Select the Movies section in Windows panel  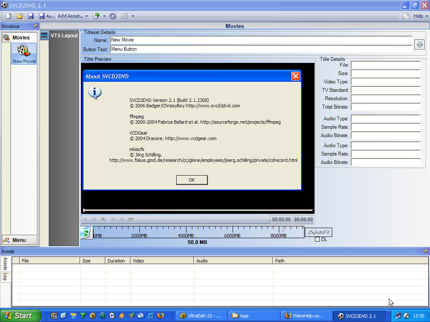[20, 37]
